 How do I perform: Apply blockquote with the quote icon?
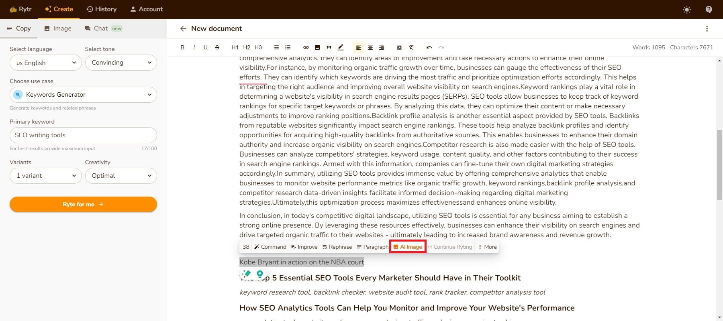[x=329, y=47]
